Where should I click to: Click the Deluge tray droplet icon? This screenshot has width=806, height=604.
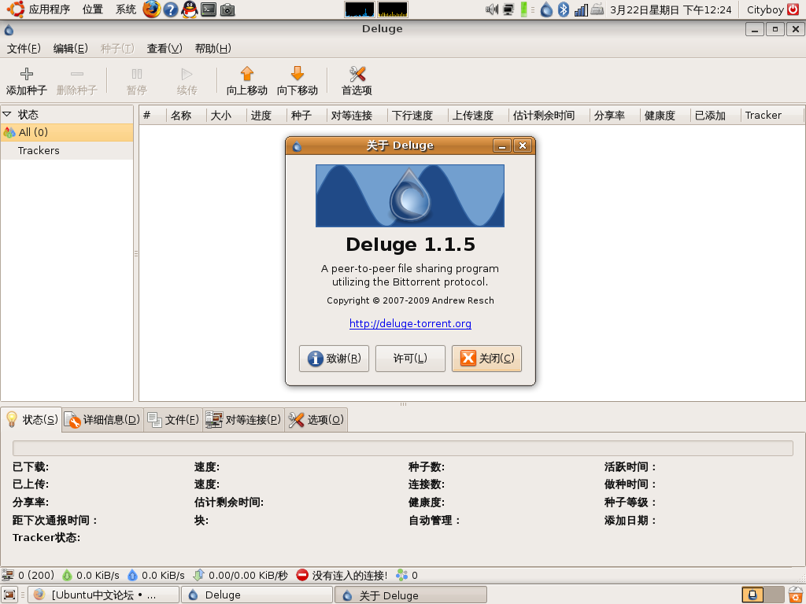click(x=546, y=9)
